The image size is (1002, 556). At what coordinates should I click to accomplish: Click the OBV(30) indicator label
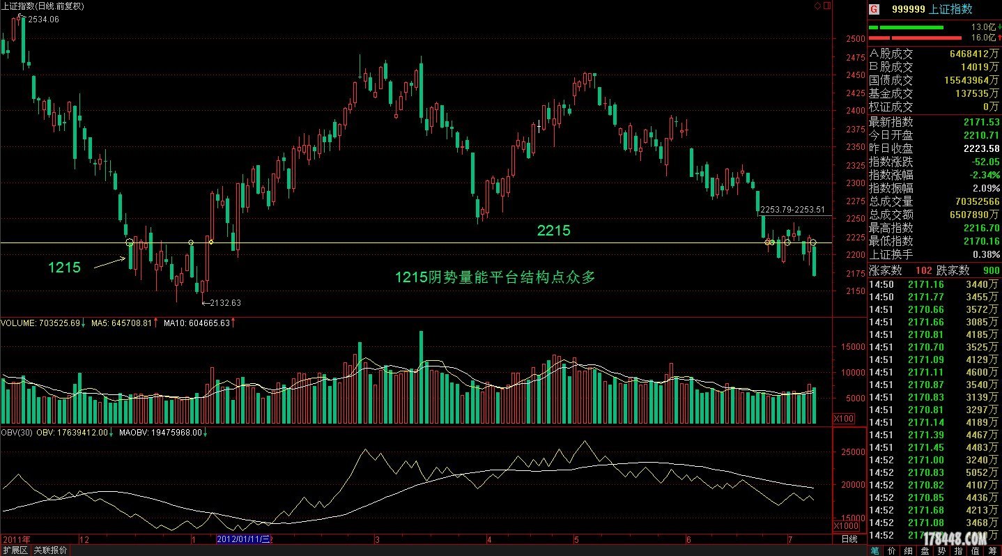(x=16, y=432)
